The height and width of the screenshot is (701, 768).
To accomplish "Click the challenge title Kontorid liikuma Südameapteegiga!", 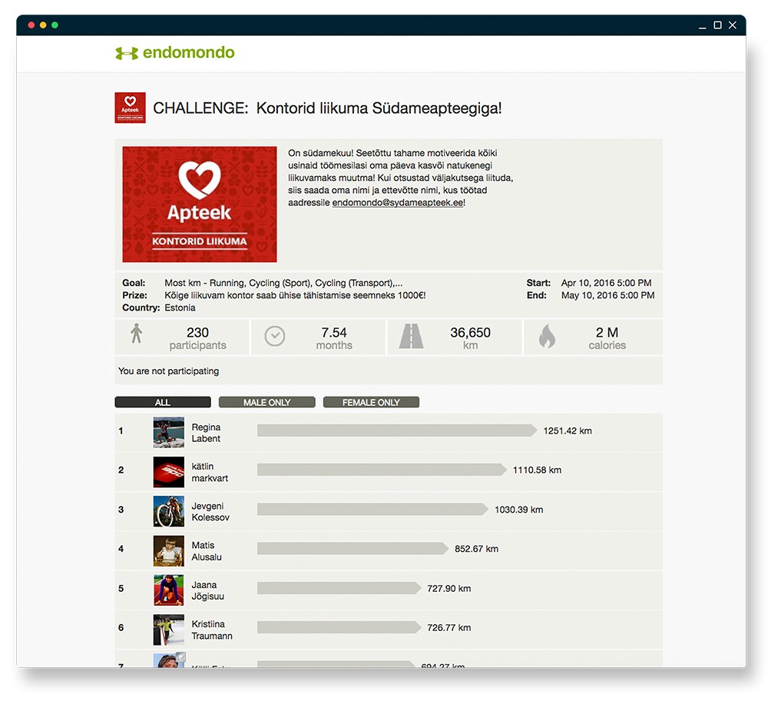I will [x=379, y=108].
